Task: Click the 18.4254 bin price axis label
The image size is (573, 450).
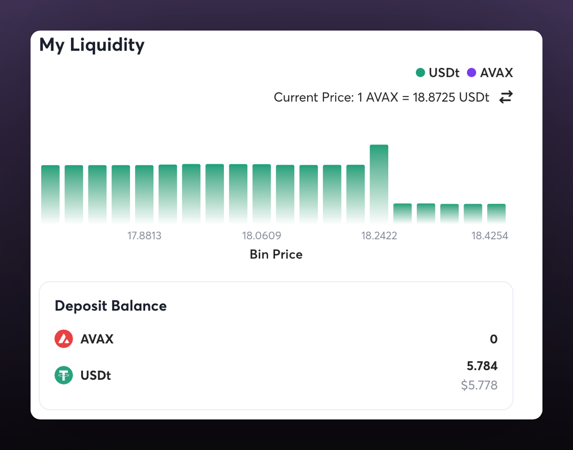Action: pos(489,236)
